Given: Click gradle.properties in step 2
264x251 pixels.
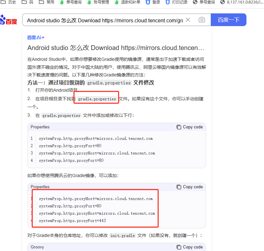Looking at the screenshot, I should click(x=97, y=99).
